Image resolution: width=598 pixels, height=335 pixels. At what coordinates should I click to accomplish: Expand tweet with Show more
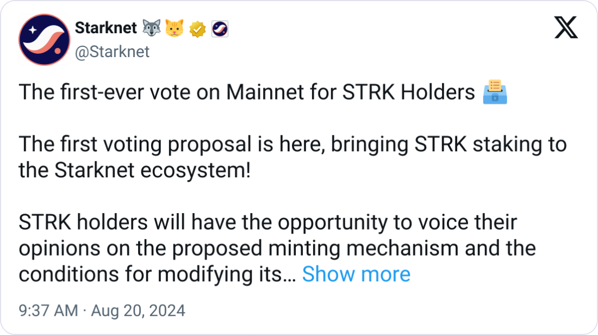pos(356,274)
